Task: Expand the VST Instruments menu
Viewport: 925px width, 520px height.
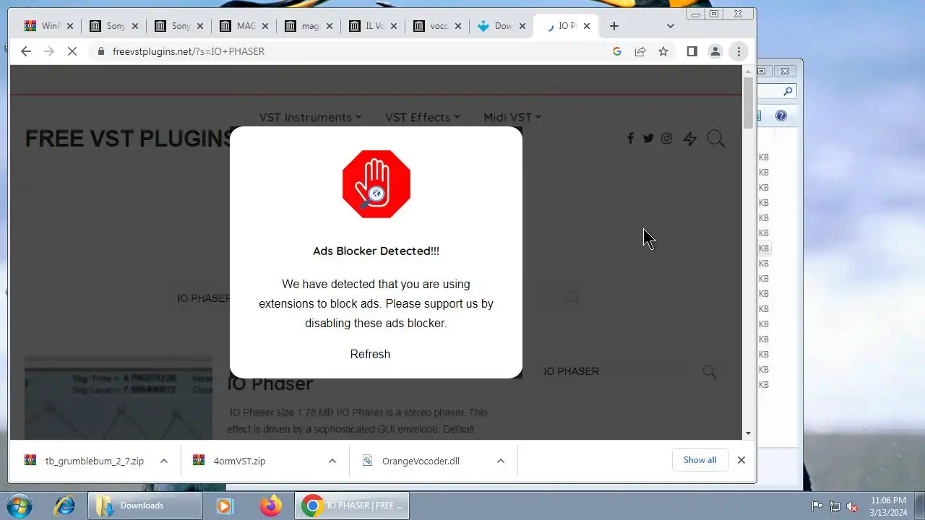Action: pyautogui.click(x=310, y=117)
